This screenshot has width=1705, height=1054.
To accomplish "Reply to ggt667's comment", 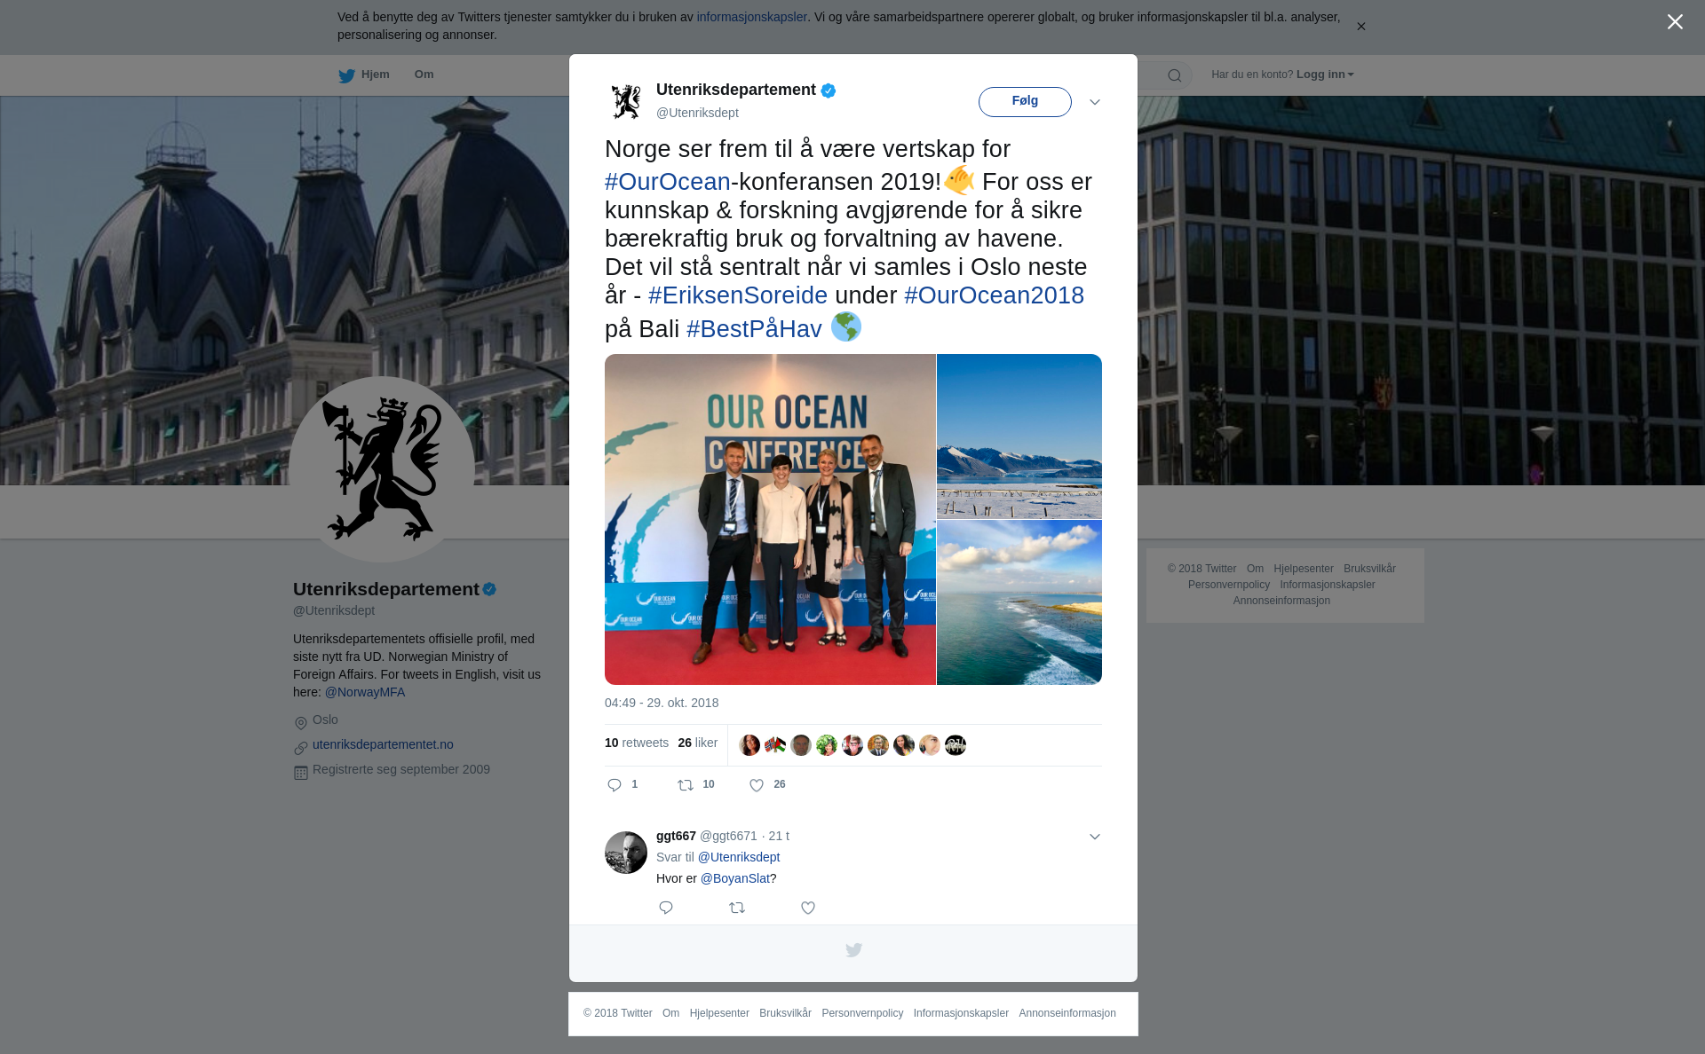I will click(x=666, y=908).
